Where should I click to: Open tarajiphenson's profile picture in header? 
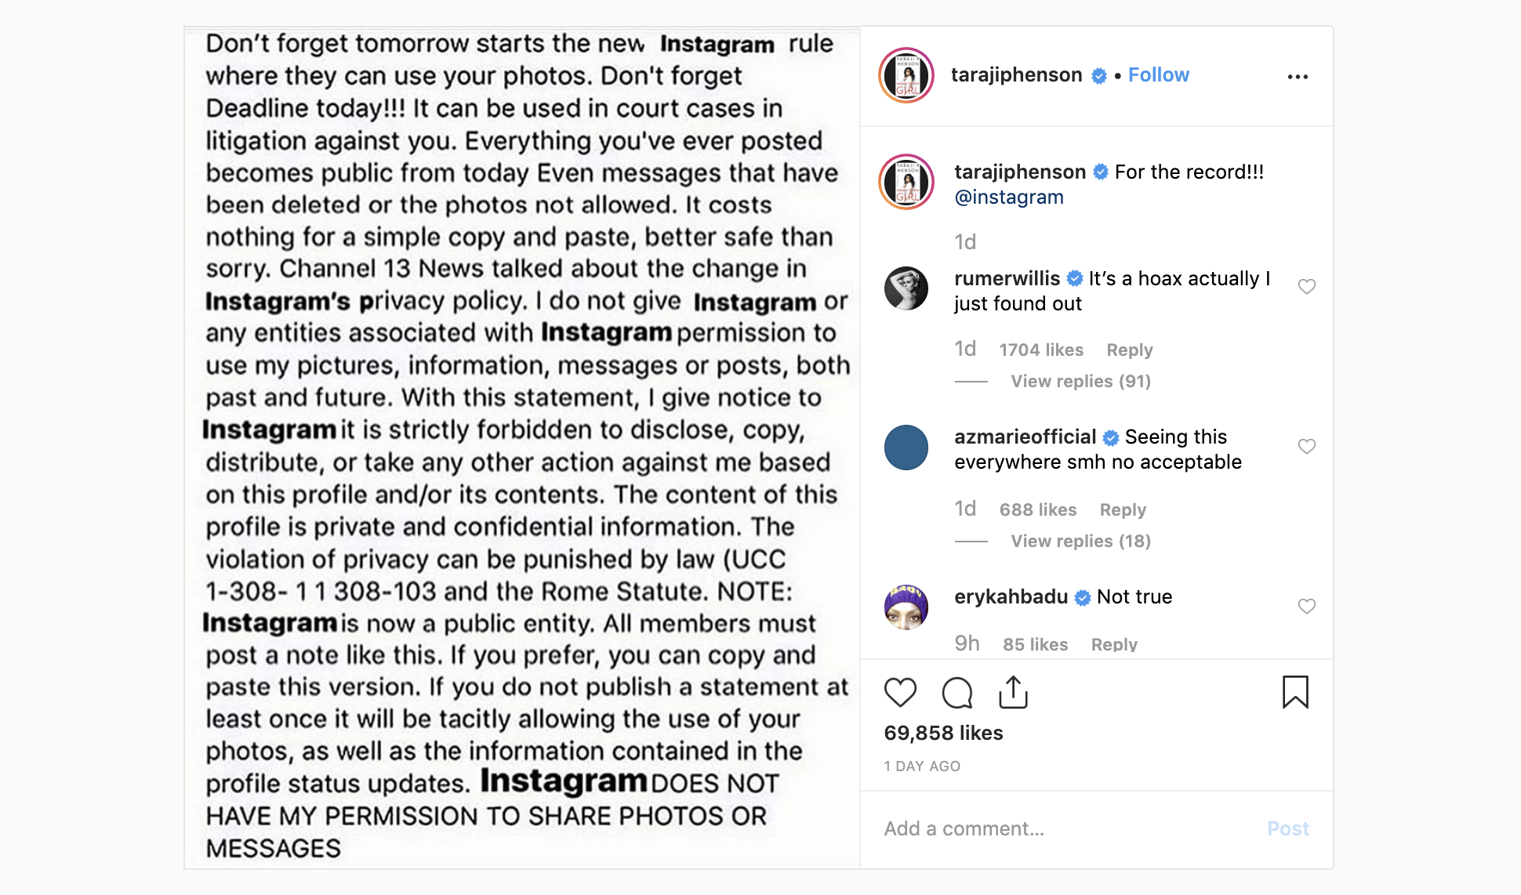click(x=906, y=76)
